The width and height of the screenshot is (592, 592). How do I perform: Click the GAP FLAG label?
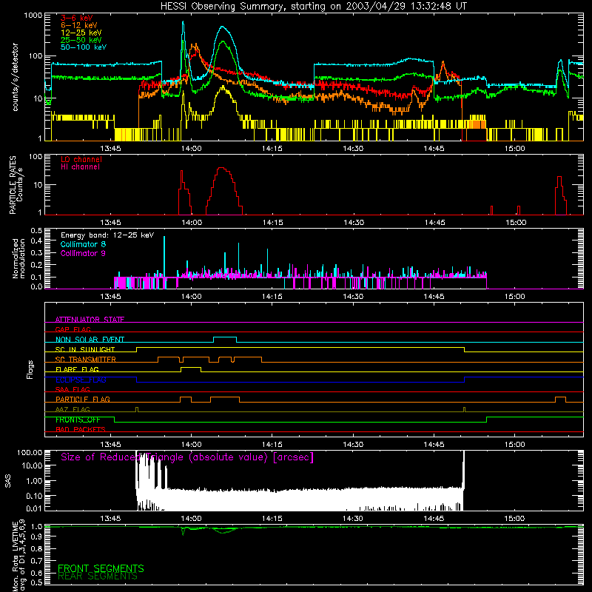click(73, 329)
